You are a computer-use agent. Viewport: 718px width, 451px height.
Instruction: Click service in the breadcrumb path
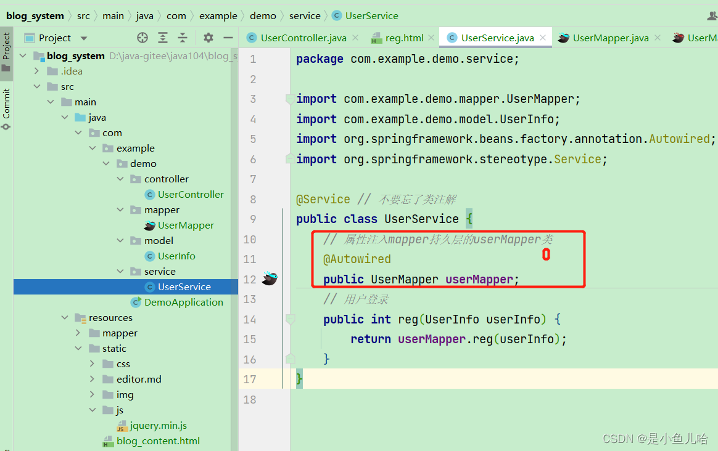tap(305, 15)
